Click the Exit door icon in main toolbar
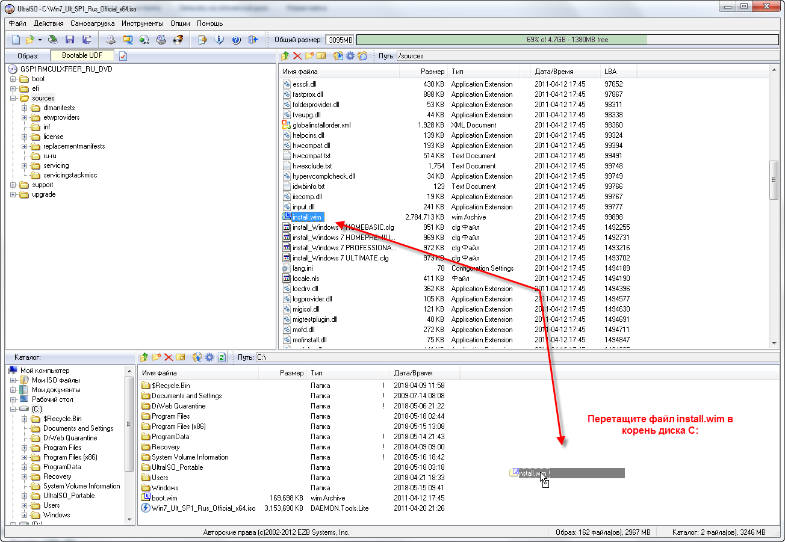This screenshot has width=785, height=542. tap(253, 40)
